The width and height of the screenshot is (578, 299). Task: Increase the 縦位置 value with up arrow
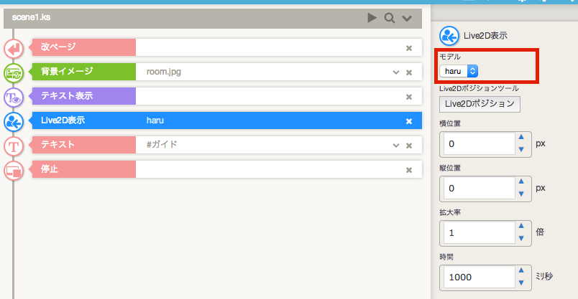(521, 183)
